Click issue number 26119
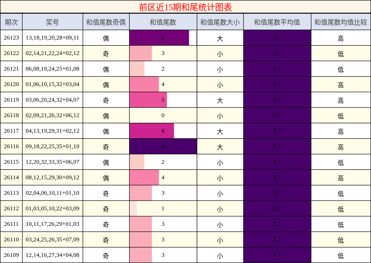Screen dimensions: 371x263 coord(11,100)
